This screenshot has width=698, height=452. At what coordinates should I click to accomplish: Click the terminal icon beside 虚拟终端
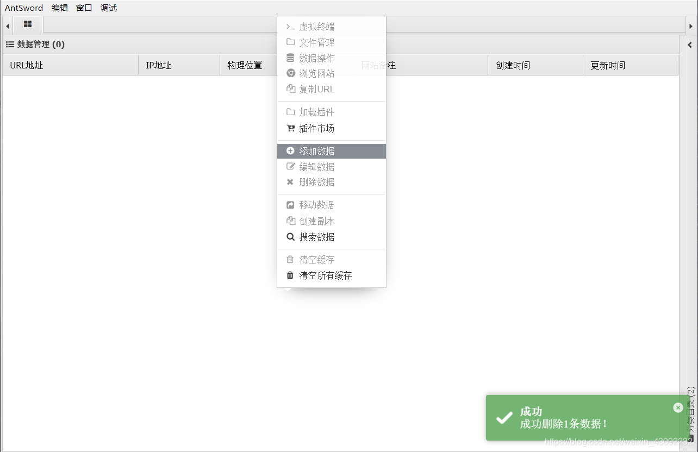(290, 27)
